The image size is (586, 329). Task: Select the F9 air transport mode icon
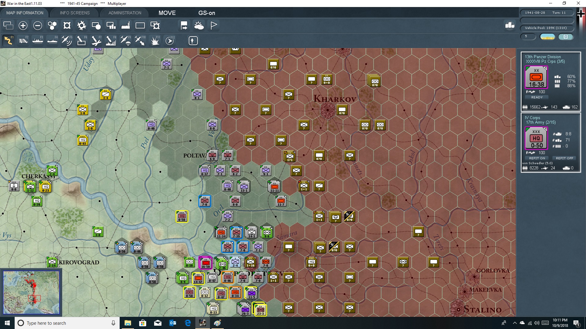[125, 41]
